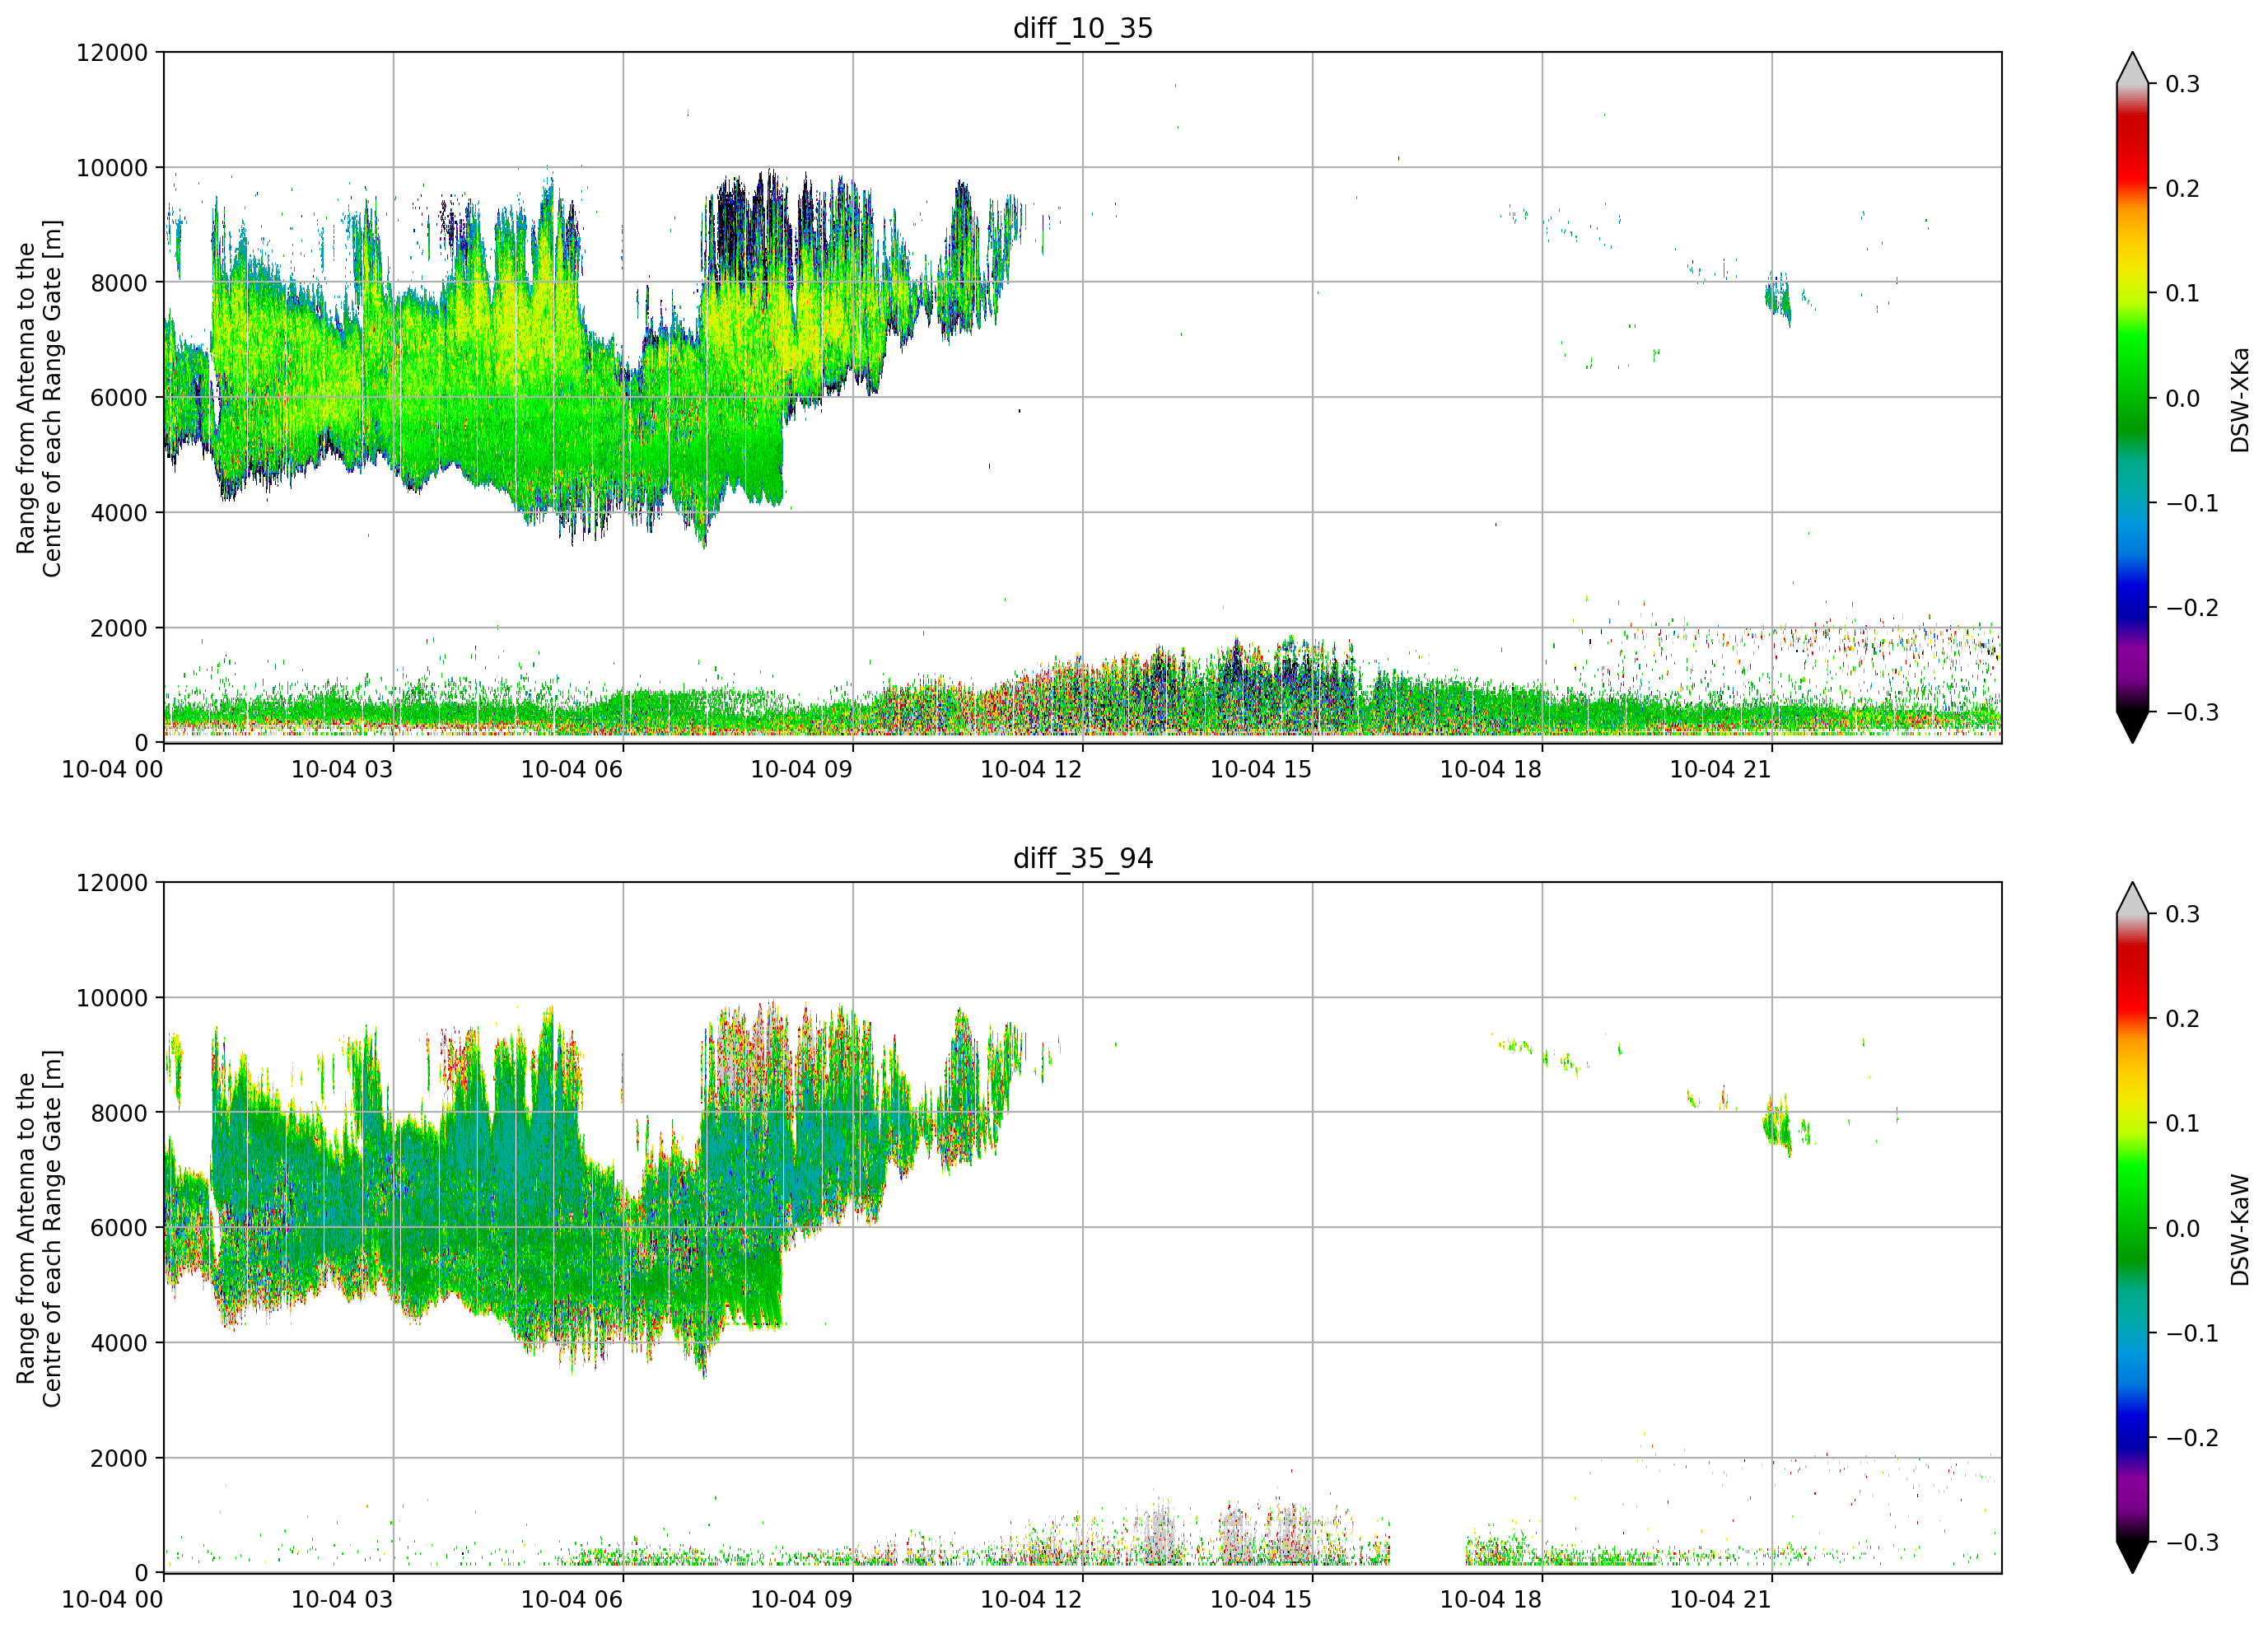Click the 12000 y-tick label of diff_35_94
The height and width of the screenshot is (1629, 2268).
pyautogui.click(x=112, y=883)
